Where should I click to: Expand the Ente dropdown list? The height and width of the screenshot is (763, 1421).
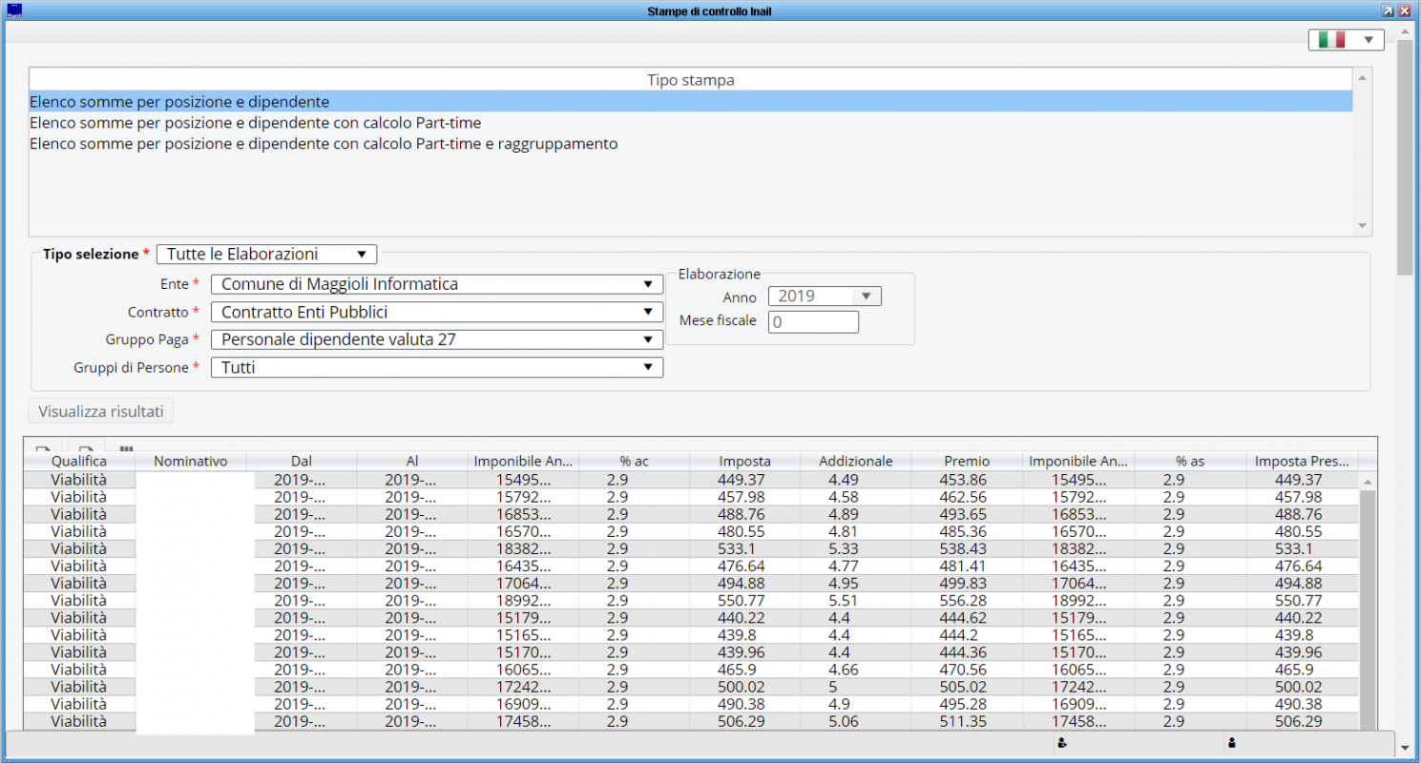point(436,284)
